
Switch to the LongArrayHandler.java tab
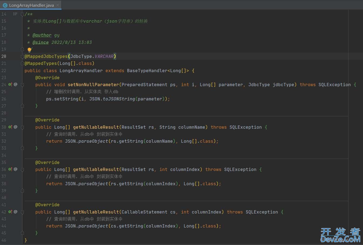(31, 5)
